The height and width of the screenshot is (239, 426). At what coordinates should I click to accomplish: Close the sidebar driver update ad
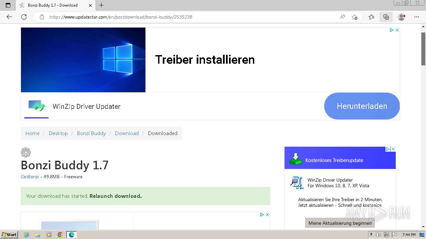point(393,149)
